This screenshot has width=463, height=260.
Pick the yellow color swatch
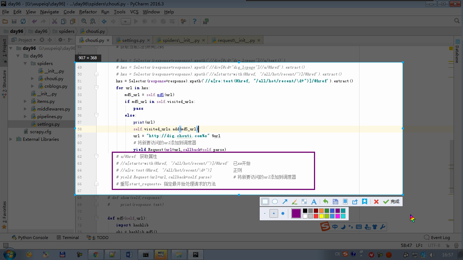tap(321, 216)
